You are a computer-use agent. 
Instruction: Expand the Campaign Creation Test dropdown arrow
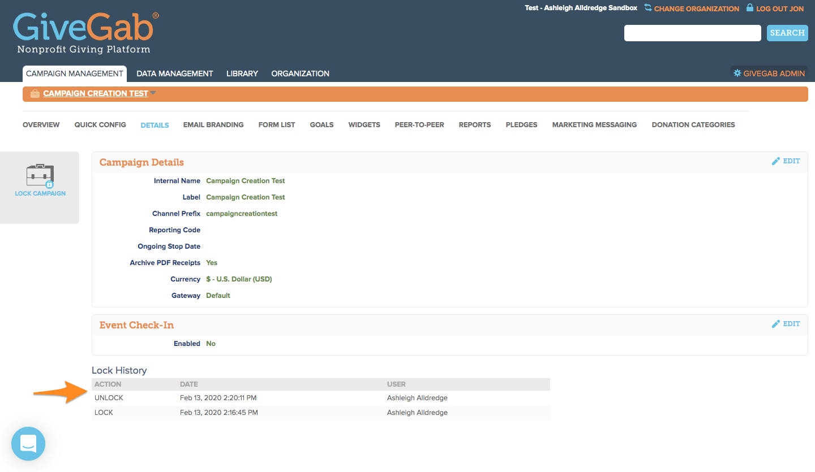[x=153, y=93]
